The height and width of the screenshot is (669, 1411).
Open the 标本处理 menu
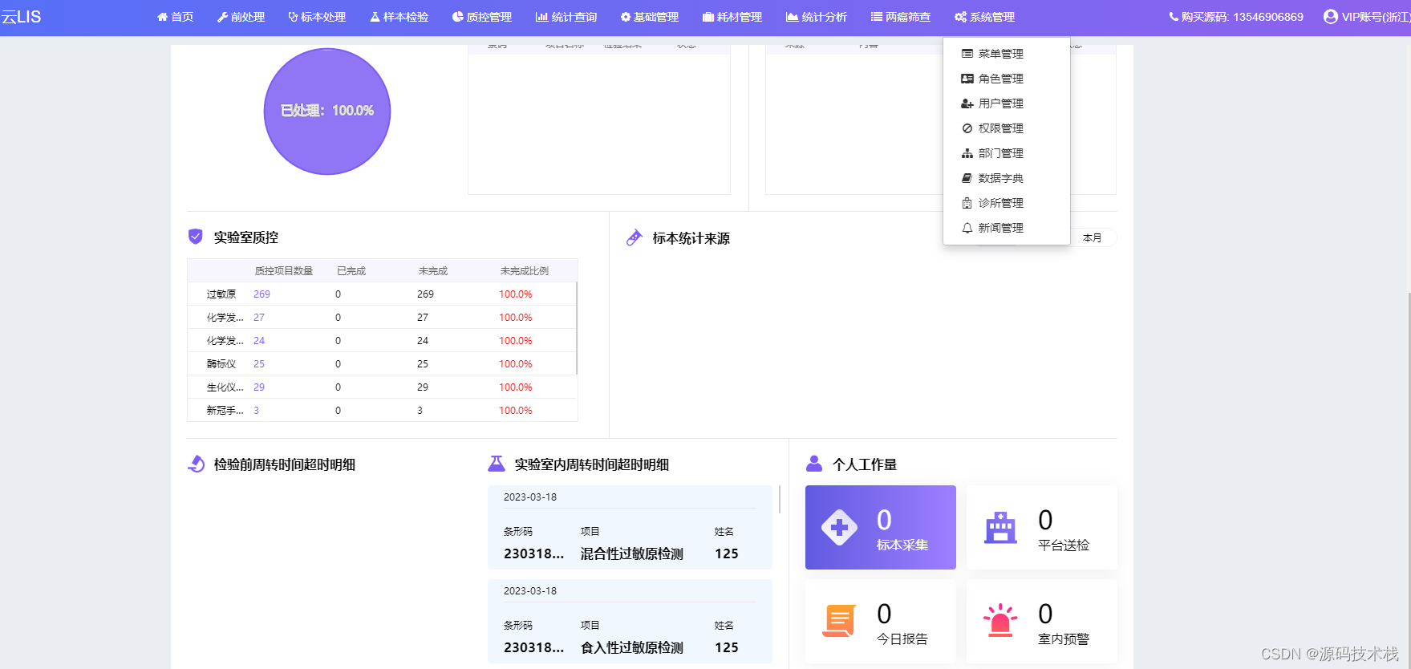pos(317,17)
